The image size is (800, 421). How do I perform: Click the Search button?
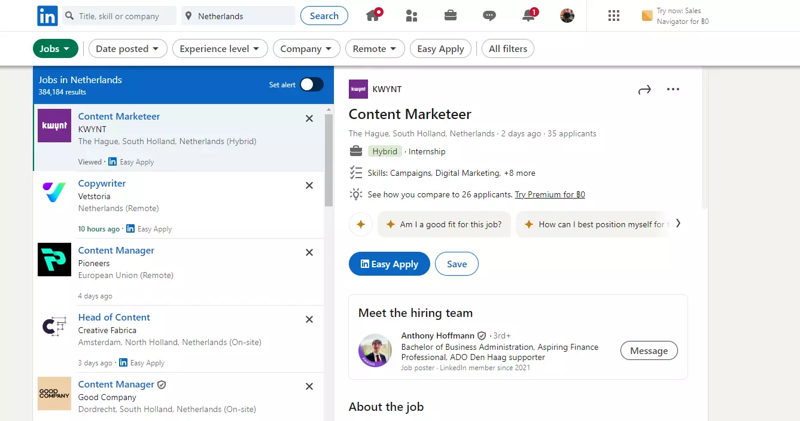point(324,16)
